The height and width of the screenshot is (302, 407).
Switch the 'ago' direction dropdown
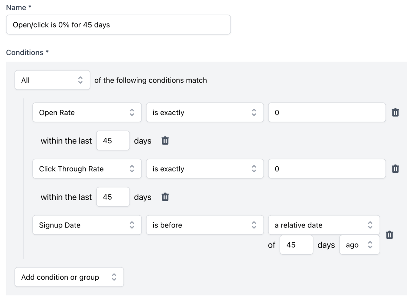point(359,245)
